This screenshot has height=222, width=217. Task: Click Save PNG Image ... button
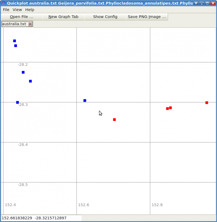click(x=147, y=17)
